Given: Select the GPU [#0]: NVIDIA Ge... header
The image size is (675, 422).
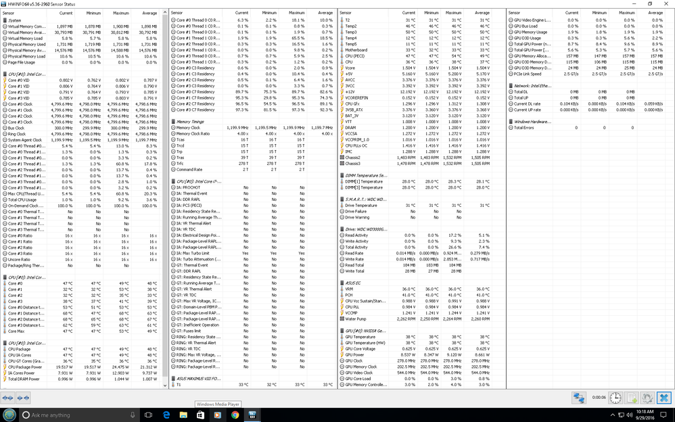Looking at the screenshot, I should (422, 331).
